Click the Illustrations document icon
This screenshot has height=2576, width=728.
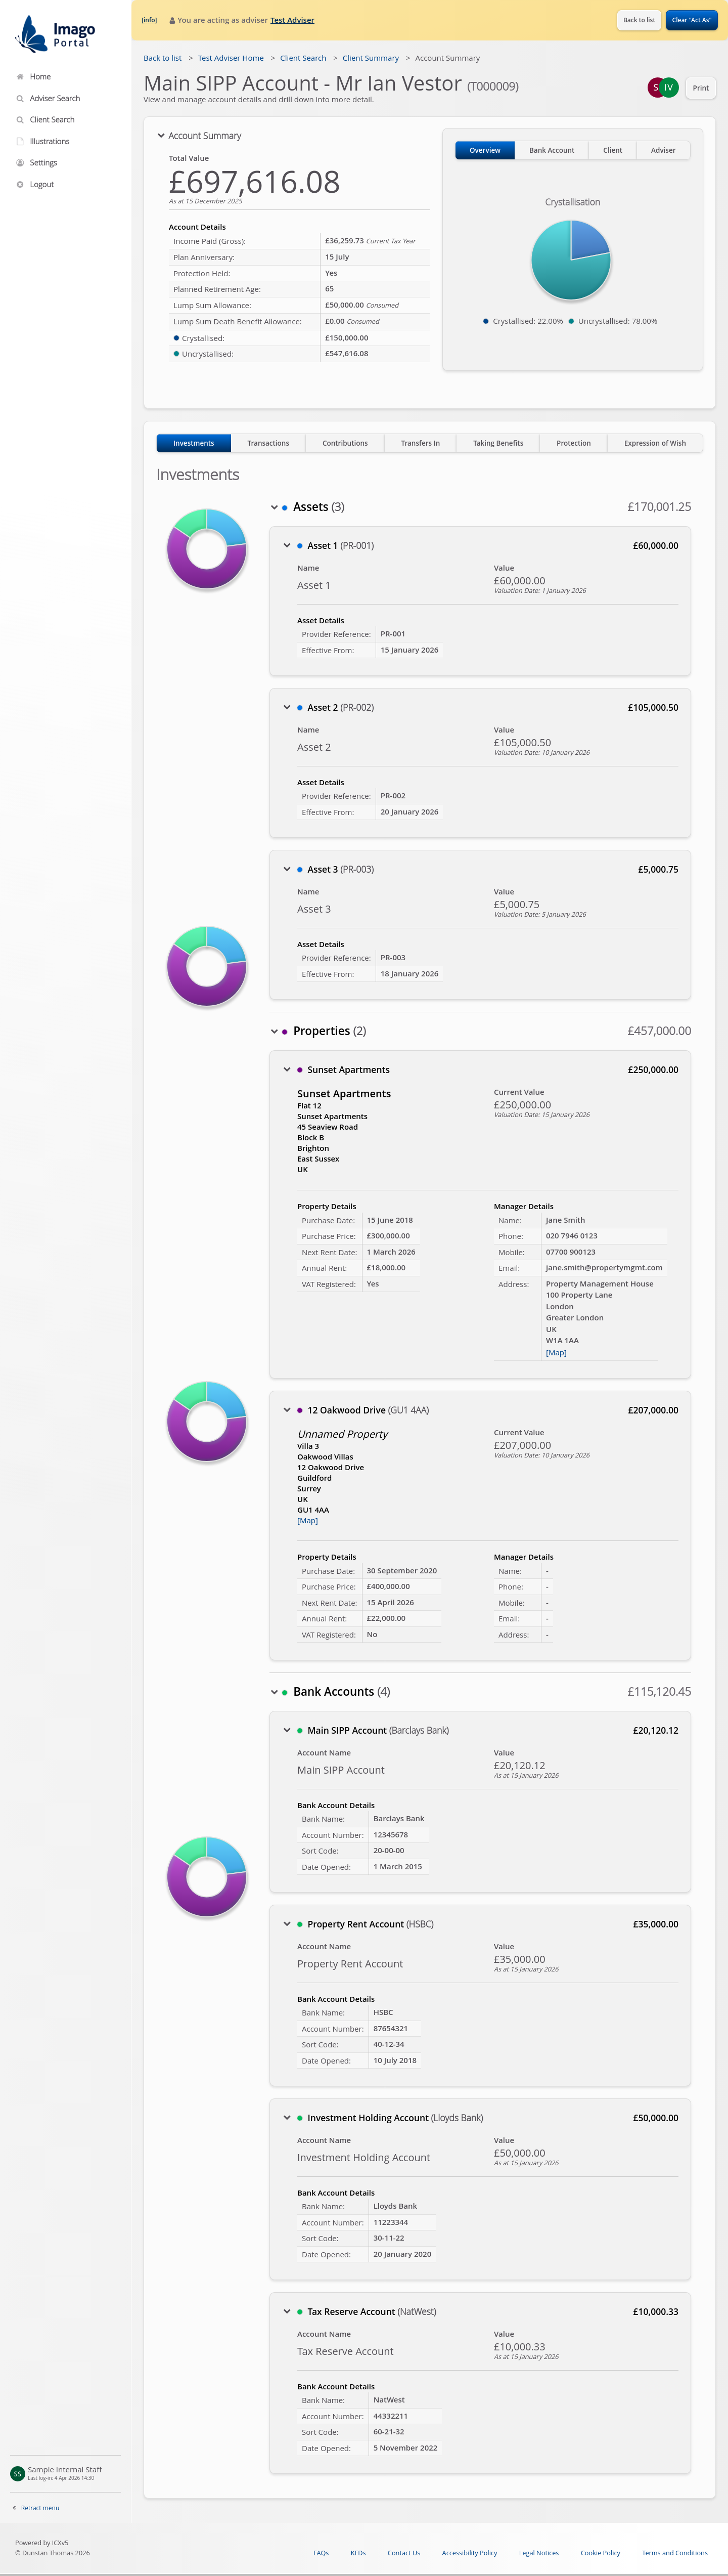point(20,142)
